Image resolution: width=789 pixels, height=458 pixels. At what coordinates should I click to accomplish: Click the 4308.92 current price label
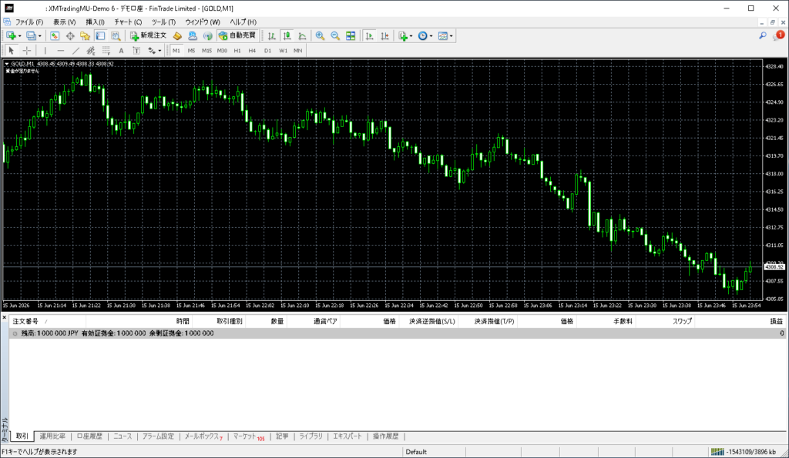(774, 267)
